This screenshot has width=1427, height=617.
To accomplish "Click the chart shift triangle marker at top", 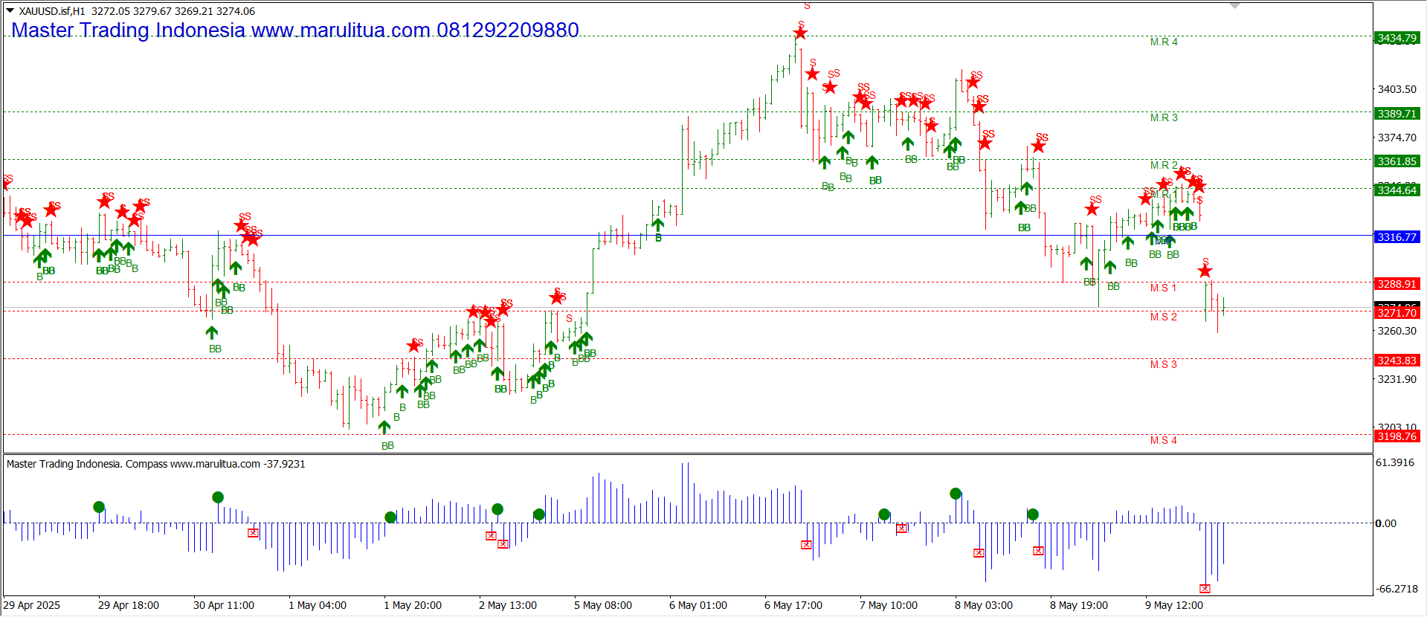I will coord(1235,6).
